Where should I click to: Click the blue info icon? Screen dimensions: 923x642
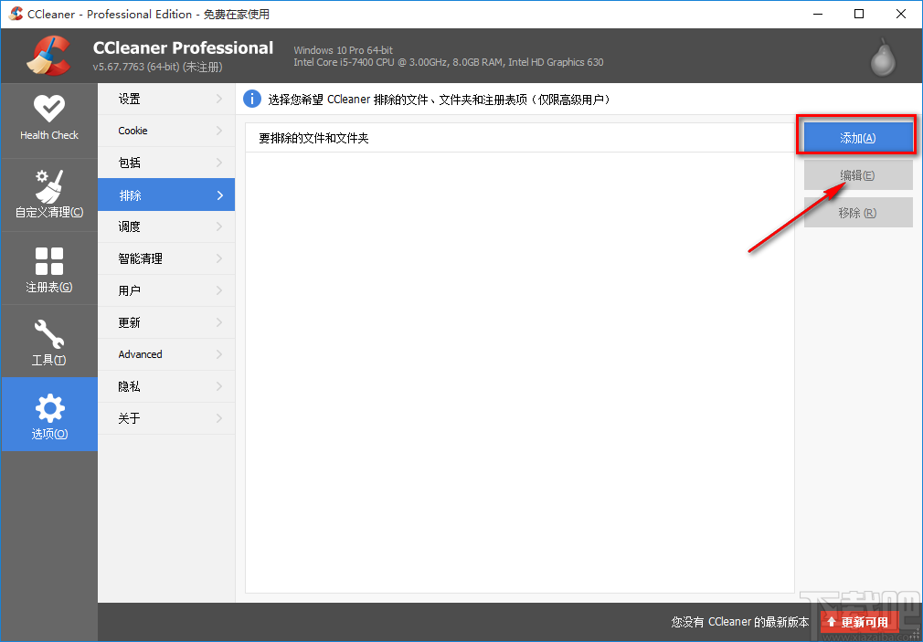coord(252,99)
